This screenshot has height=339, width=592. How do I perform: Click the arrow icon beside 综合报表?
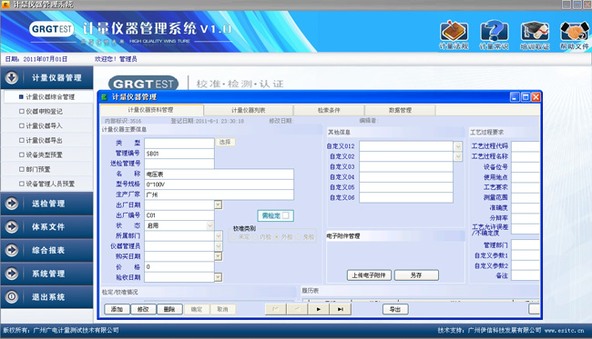12,250
